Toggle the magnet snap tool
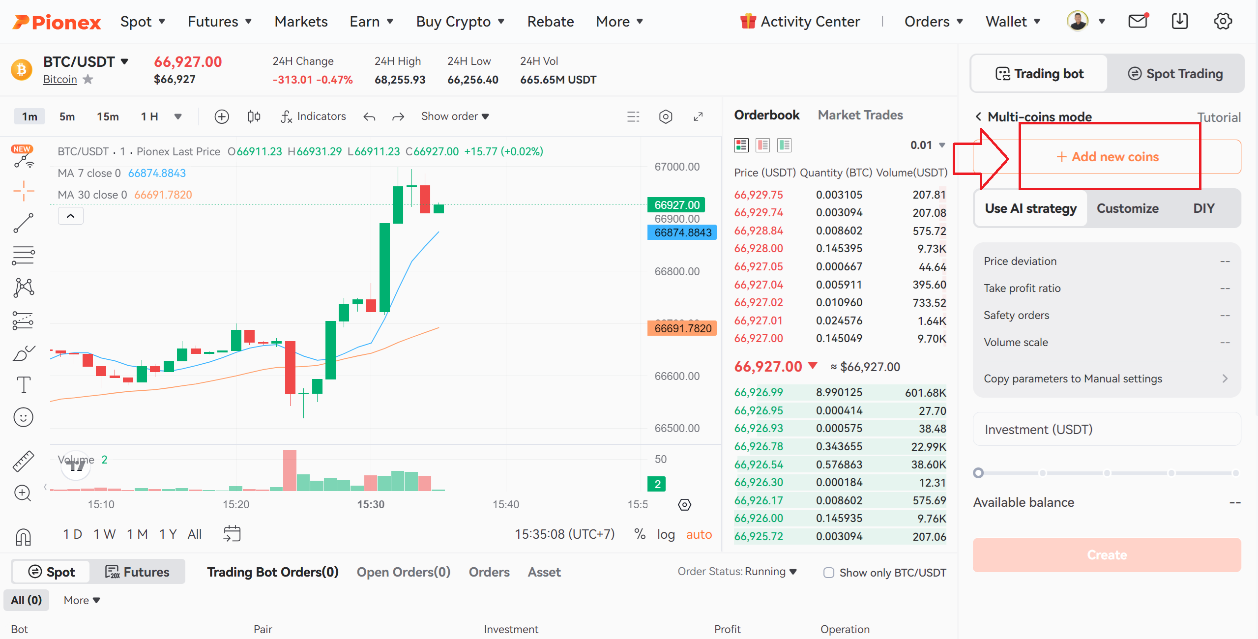 [x=23, y=536]
